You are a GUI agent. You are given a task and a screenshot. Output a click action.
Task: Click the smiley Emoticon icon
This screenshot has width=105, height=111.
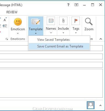click(18, 22)
